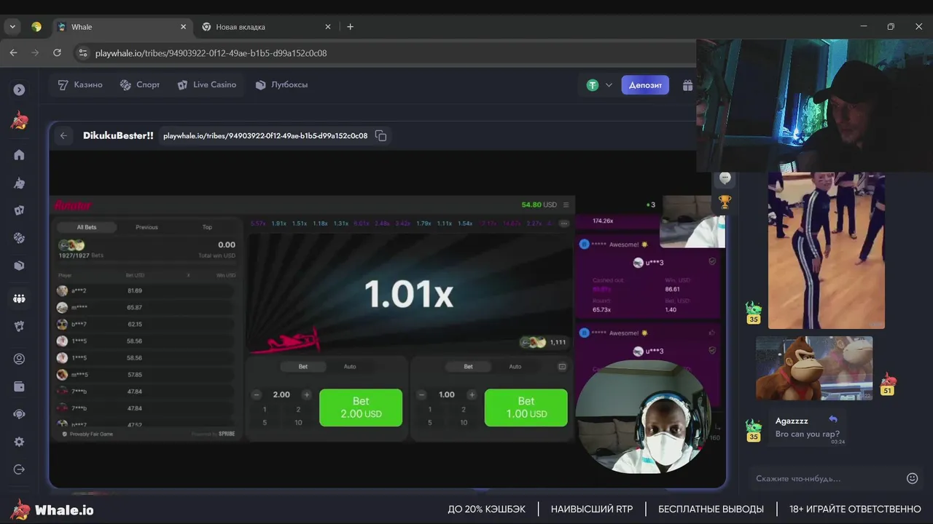The height and width of the screenshot is (524, 933).
Task: Choose quick amount 5 on the 1.00 panel
Action: pos(429,423)
